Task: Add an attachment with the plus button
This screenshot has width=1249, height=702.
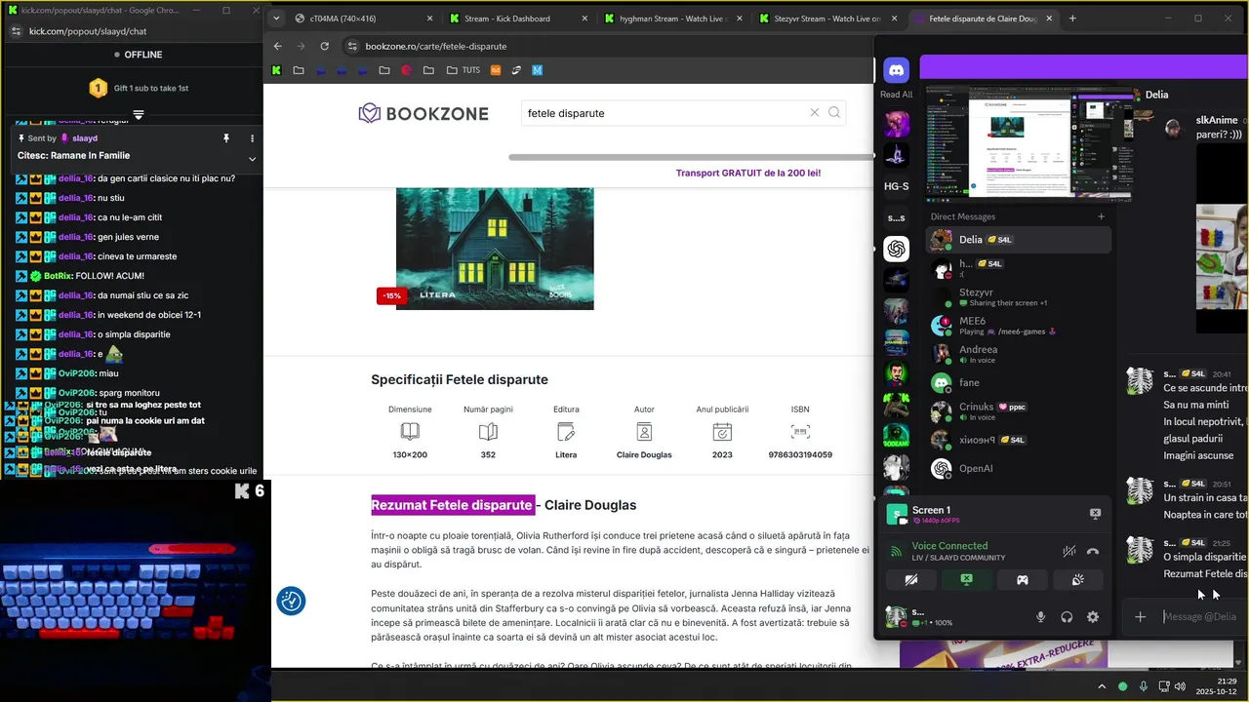Action: tap(1140, 616)
